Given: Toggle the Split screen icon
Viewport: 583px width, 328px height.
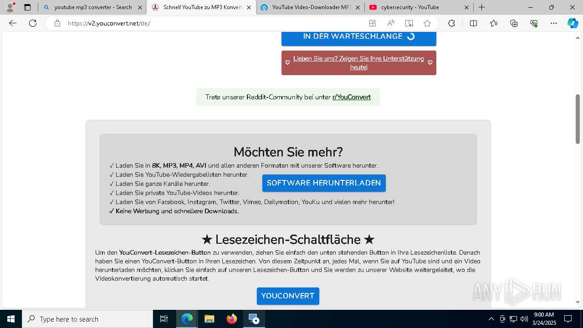Looking at the screenshot, I should pyautogui.click(x=473, y=23).
